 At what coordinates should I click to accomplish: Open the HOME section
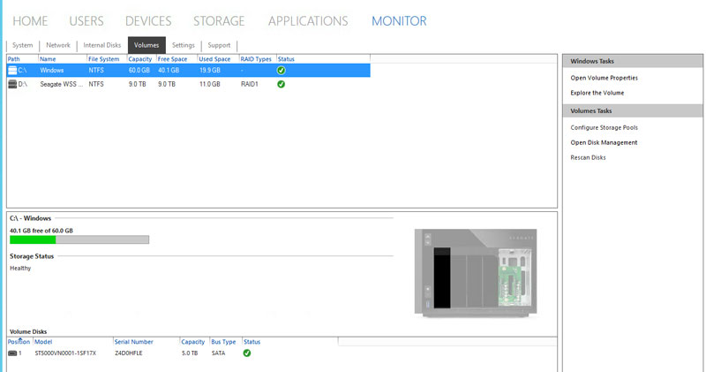(x=30, y=20)
